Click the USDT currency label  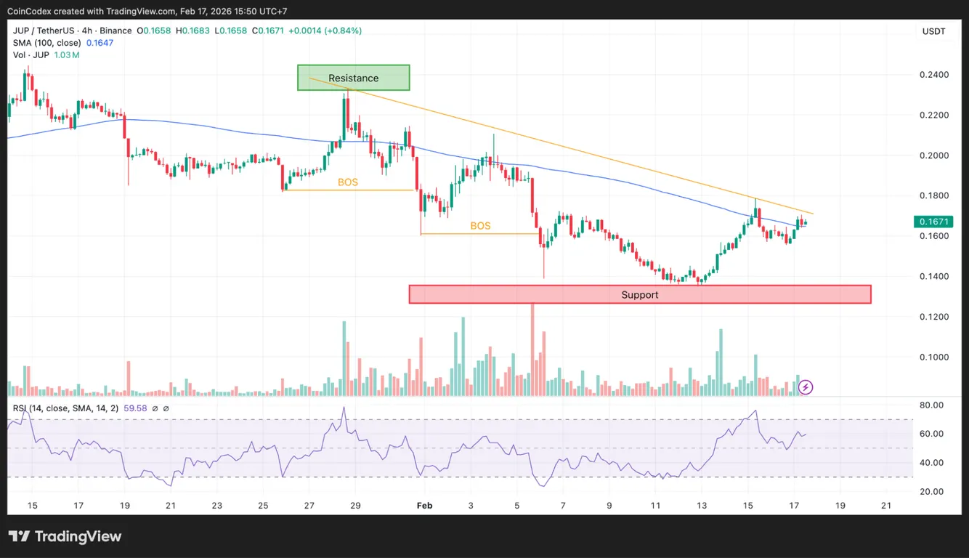933,31
